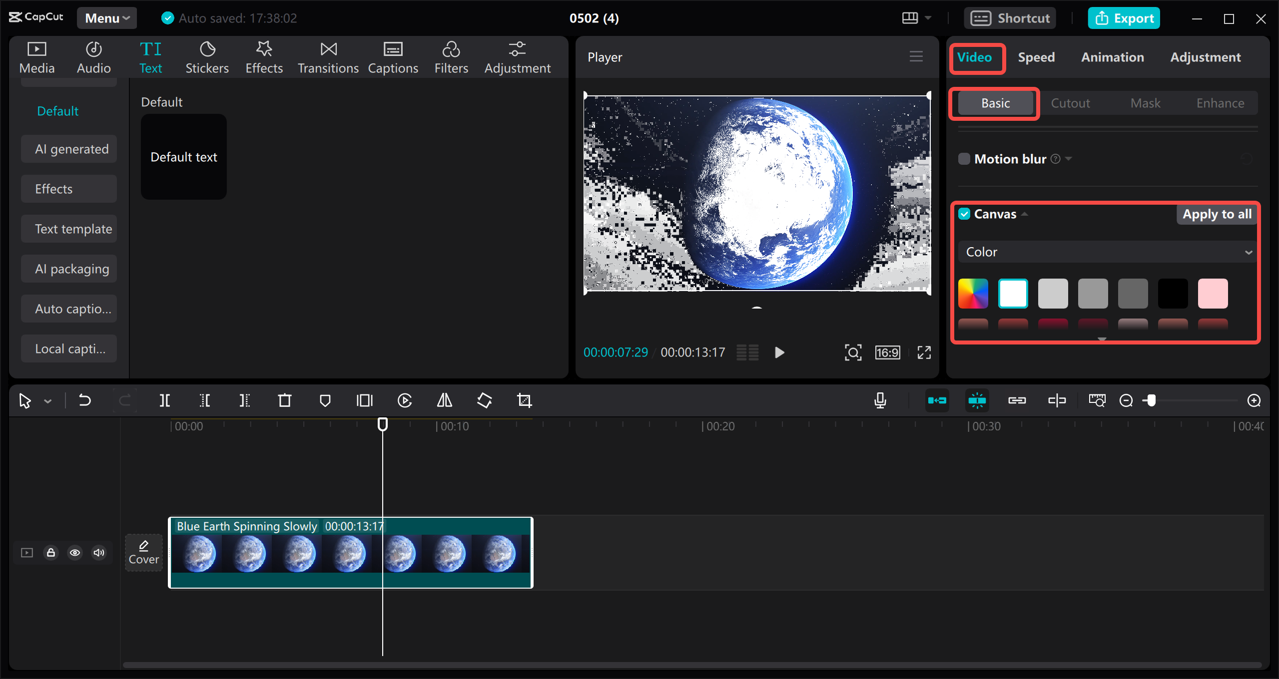
Task: Click the player settings expander icon
Action: pyautogui.click(x=917, y=56)
